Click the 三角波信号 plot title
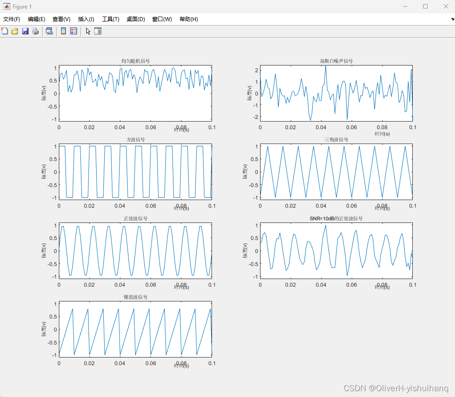 tap(336, 140)
